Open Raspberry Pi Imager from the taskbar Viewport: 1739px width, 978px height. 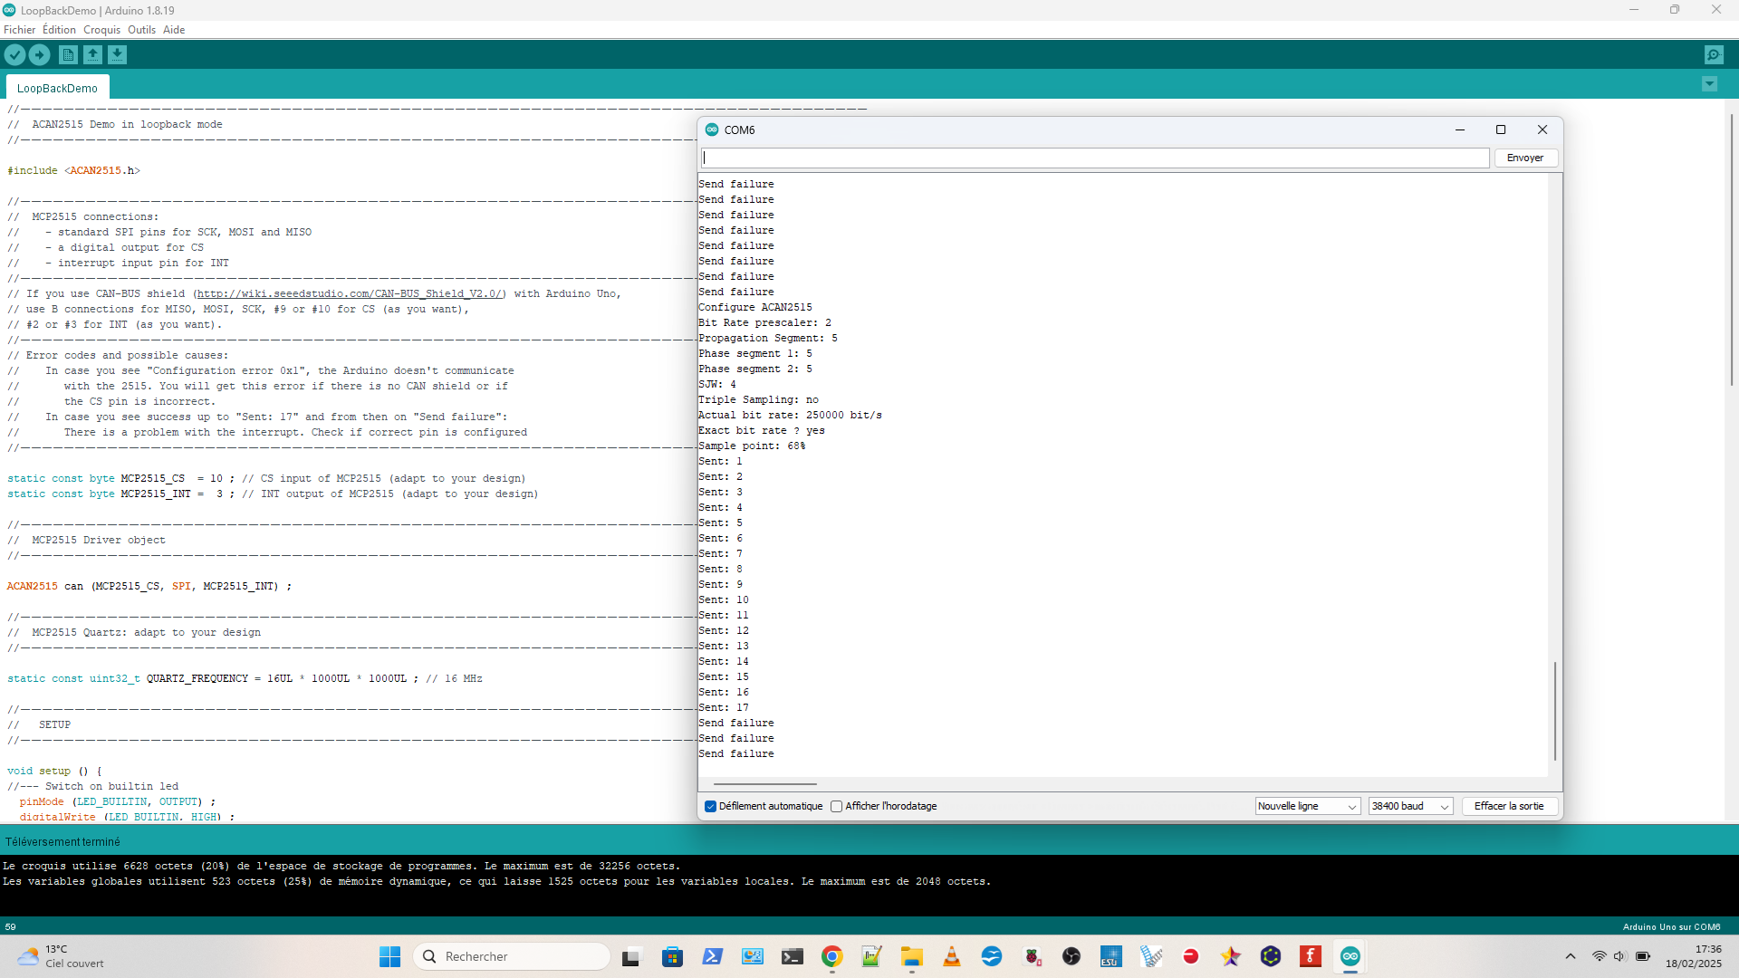point(1032,956)
